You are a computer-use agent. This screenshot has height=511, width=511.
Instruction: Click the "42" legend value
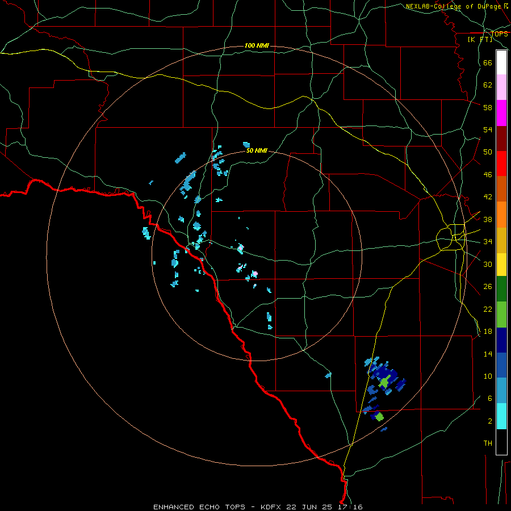click(x=488, y=197)
